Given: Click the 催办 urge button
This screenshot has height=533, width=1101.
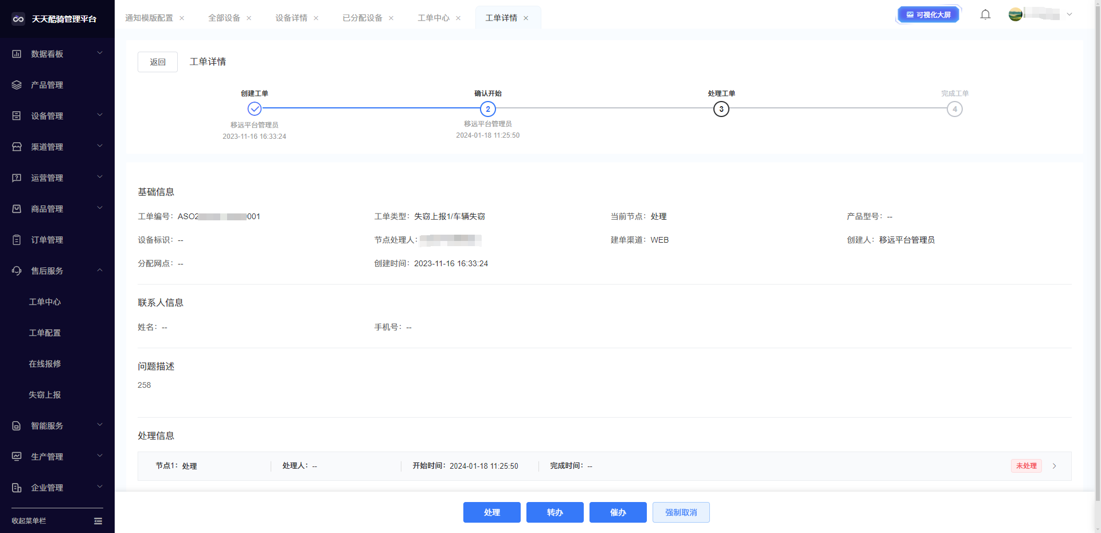Looking at the screenshot, I should tap(618, 512).
